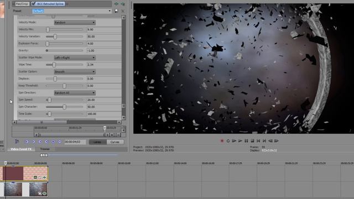The height and width of the screenshot is (199, 354).
Task: Click the Velocity Min slider handle
Action: 48,29
